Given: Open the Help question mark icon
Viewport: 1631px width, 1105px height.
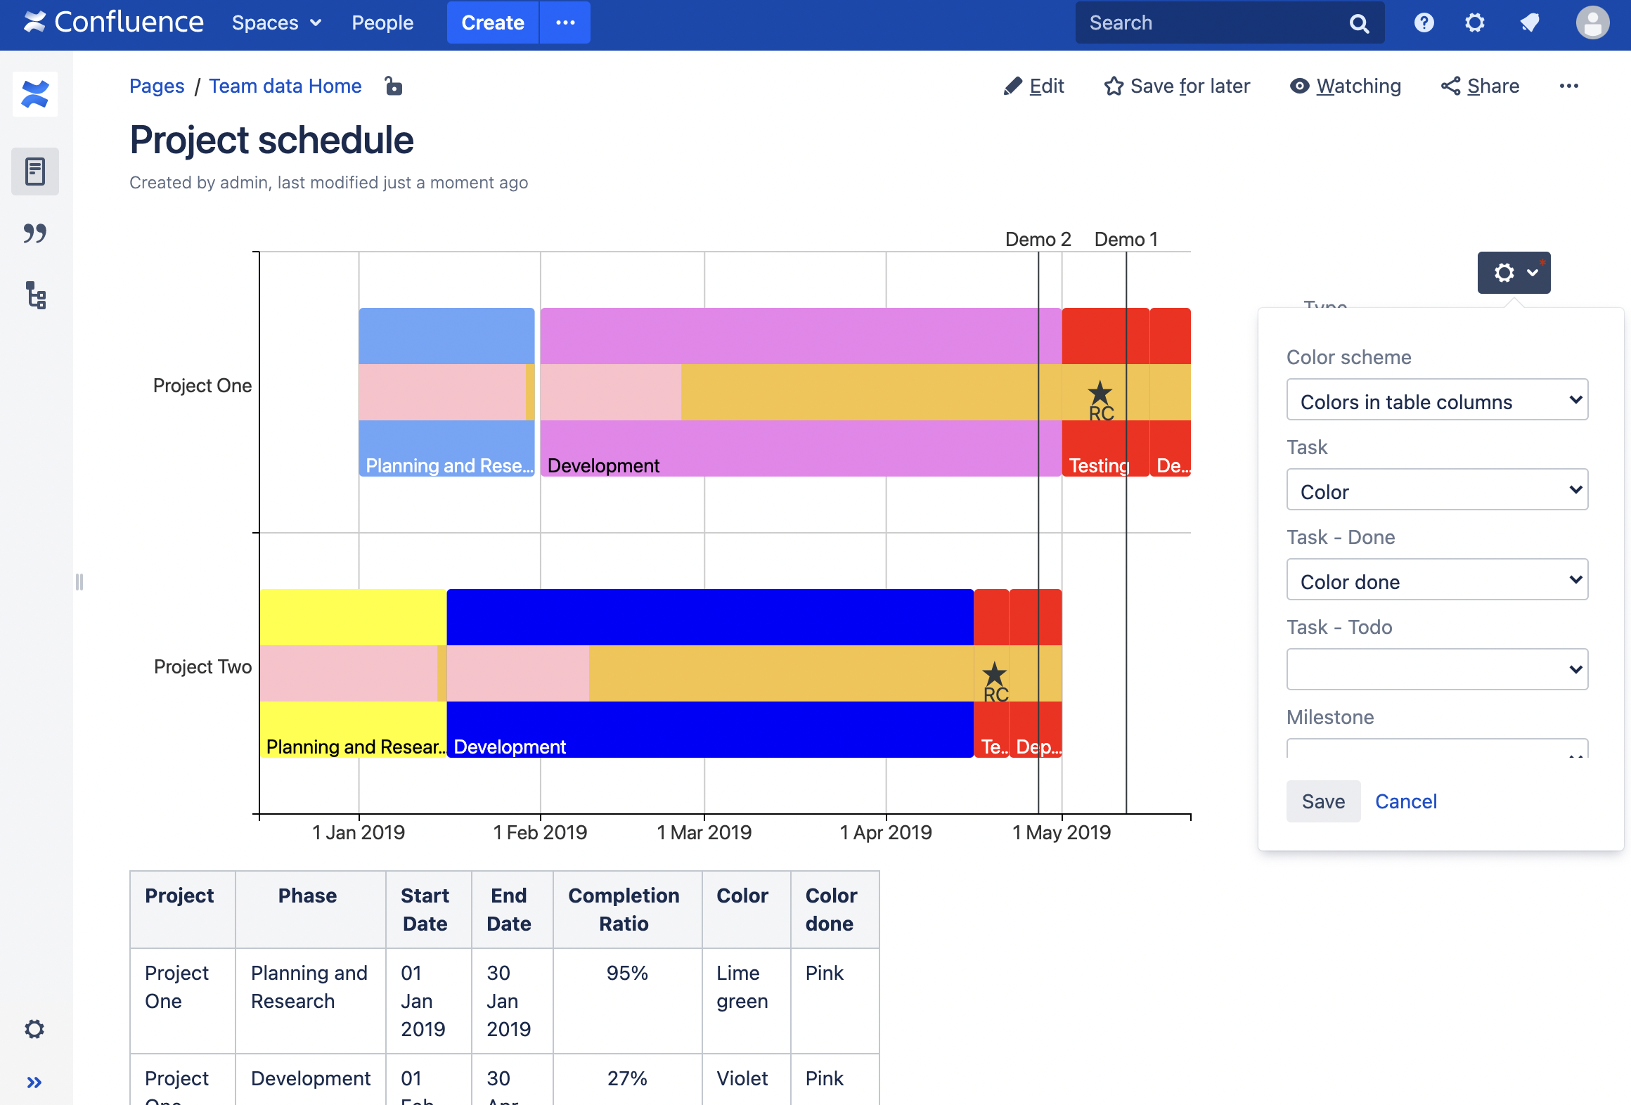Looking at the screenshot, I should pyautogui.click(x=1424, y=22).
